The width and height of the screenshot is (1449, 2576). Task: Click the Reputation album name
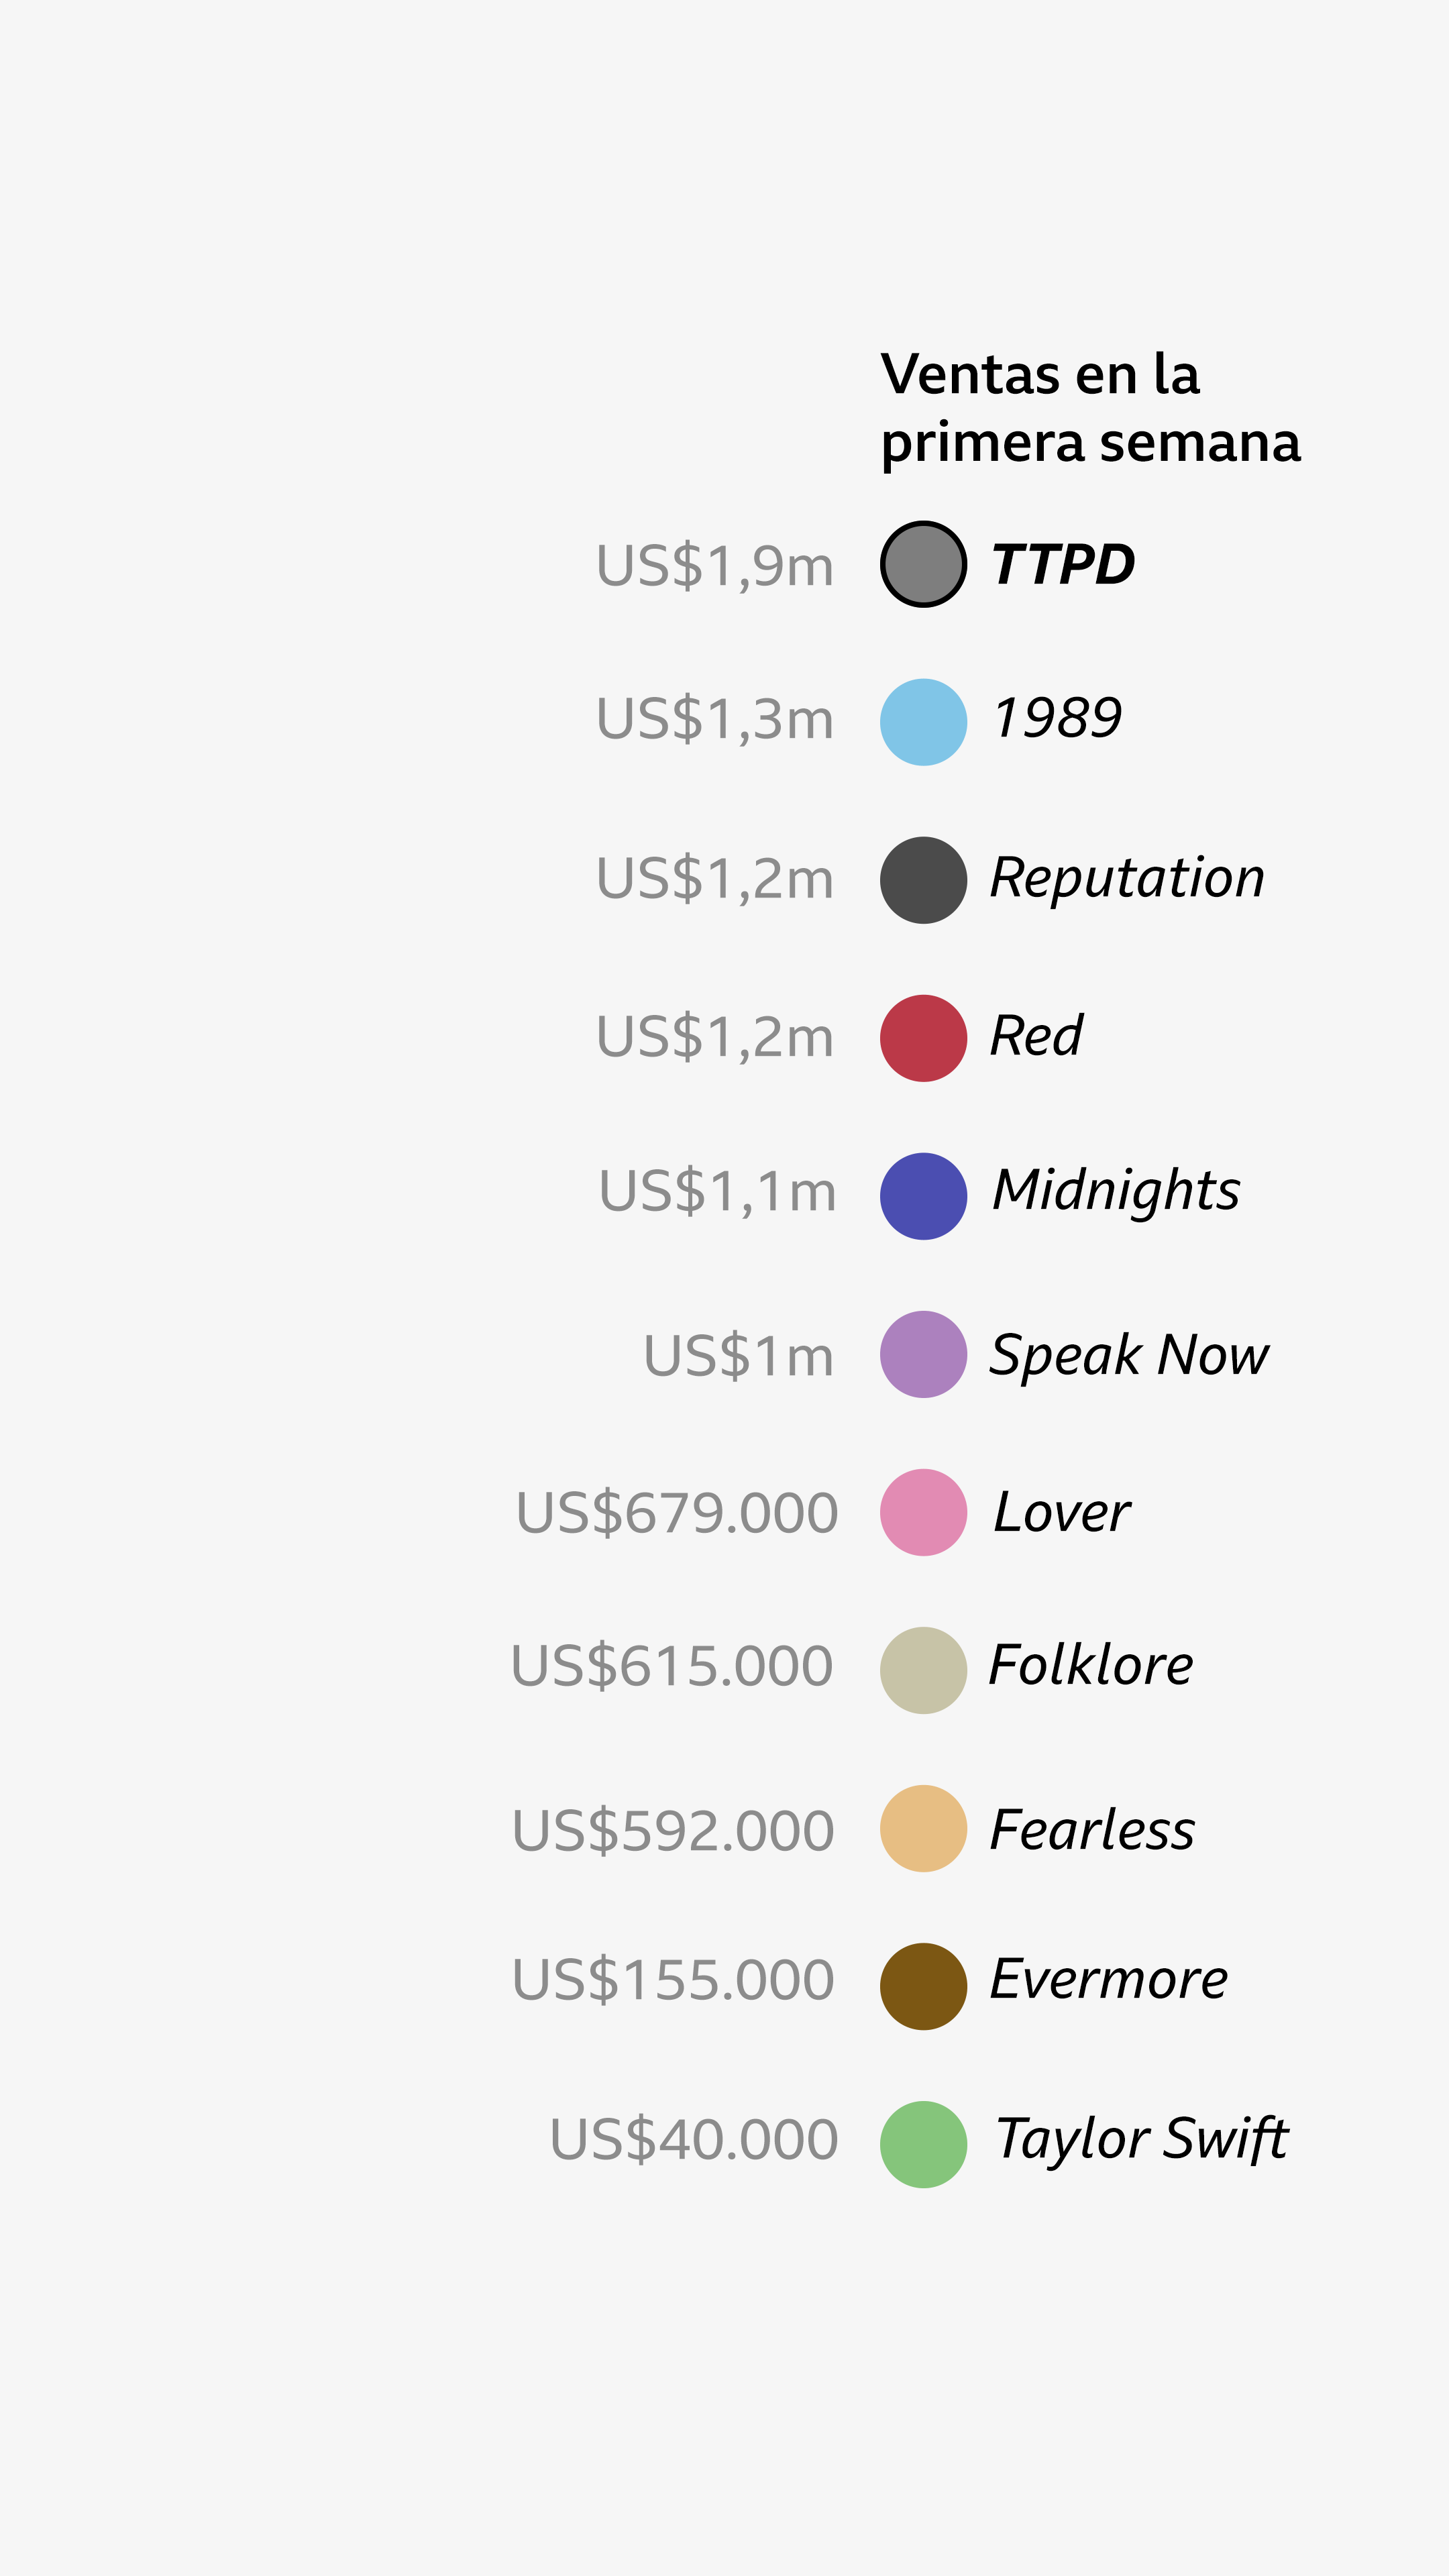[1127, 878]
